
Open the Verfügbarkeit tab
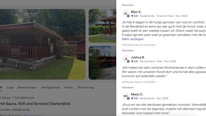click(51, 88)
